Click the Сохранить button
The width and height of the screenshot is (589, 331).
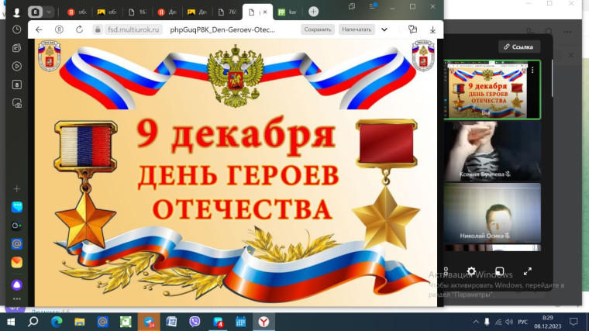point(318,29)
